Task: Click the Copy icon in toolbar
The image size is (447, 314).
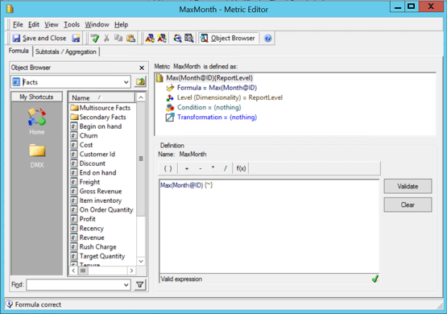Action: click(118, 38)
